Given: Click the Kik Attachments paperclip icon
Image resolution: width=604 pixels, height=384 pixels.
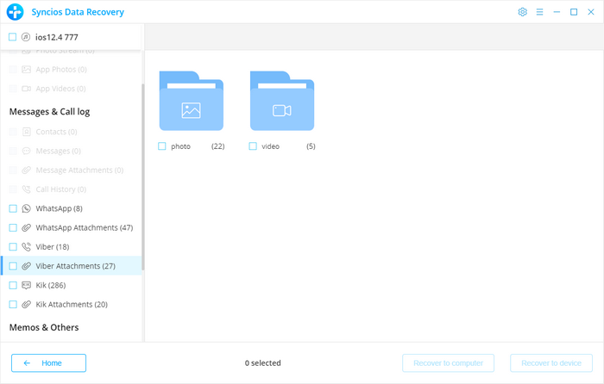Looking at the screenshot, I should click(27, 304).
